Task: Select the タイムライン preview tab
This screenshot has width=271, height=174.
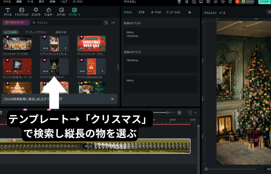Action: tap(210, 13)
